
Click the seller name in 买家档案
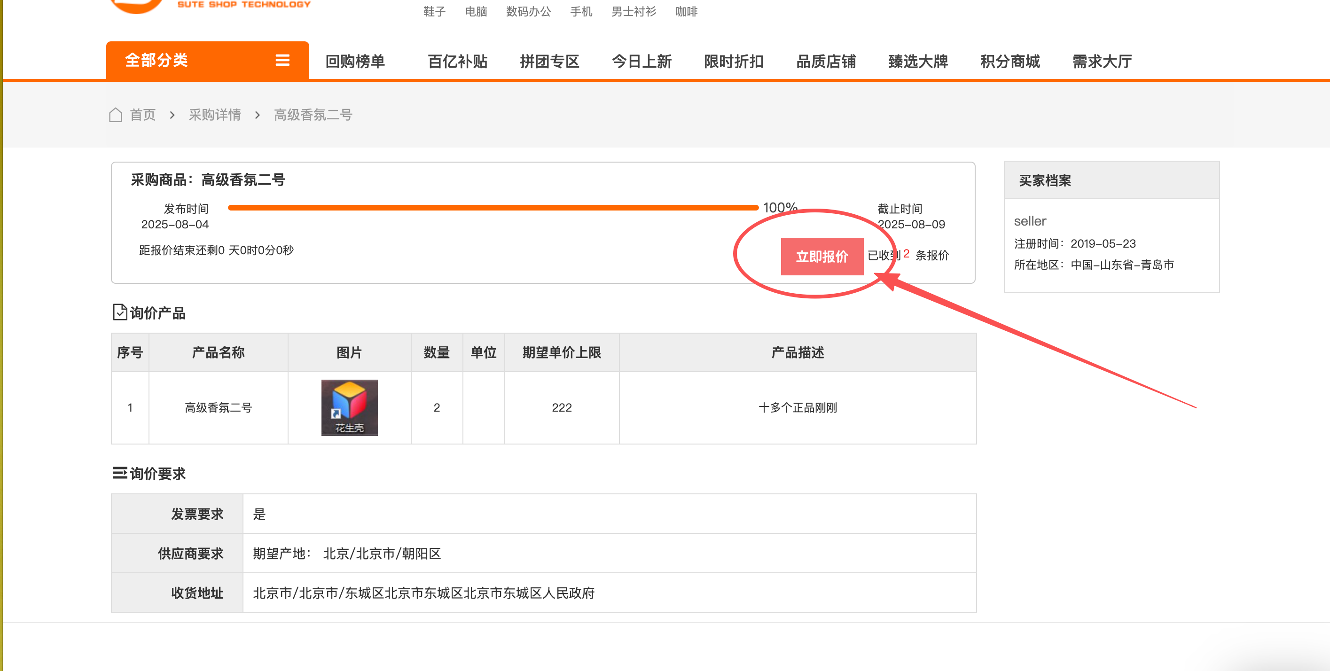click(1030, 221)
